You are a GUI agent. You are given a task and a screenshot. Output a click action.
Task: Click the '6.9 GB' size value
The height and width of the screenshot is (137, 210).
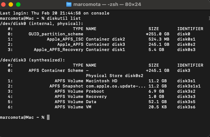point(156,92)
